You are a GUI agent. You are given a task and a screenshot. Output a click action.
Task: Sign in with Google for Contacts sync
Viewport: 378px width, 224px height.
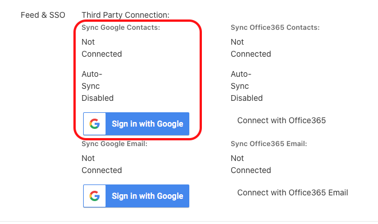tap(136, 124)
